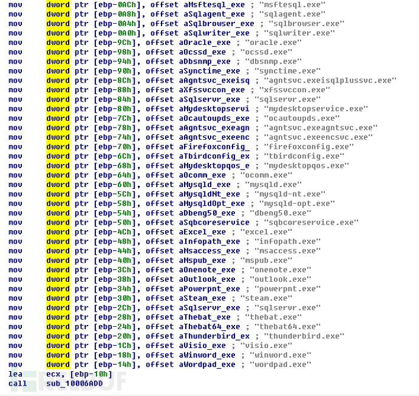Click the "sqlagent.exe" string comment

tap(292, 15)
